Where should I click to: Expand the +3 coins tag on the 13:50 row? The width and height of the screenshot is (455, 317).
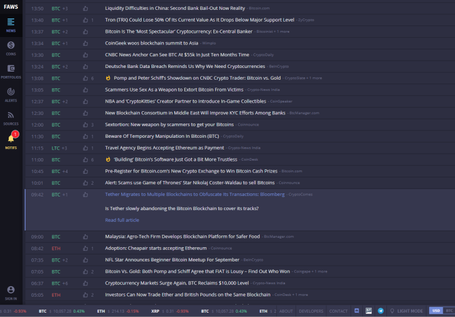65,9
